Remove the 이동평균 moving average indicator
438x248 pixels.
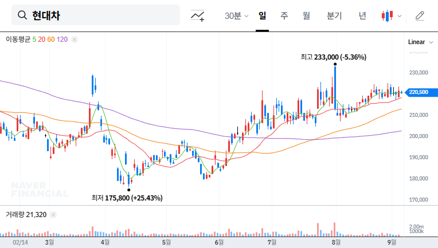(x=75, y=40)
